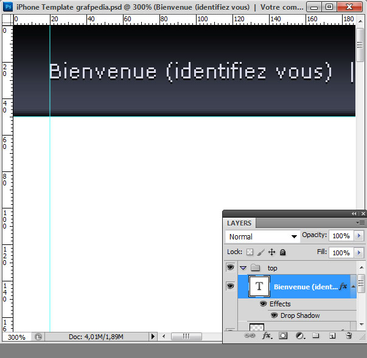Click the Layers panel scroll up arrow

click(x=362, y=267)
